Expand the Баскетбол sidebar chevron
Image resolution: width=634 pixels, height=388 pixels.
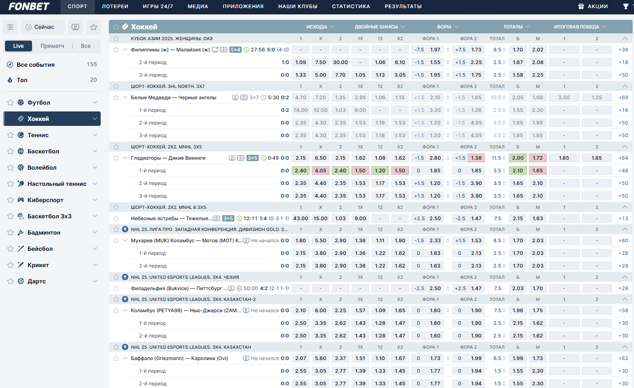tap(95, 151)
